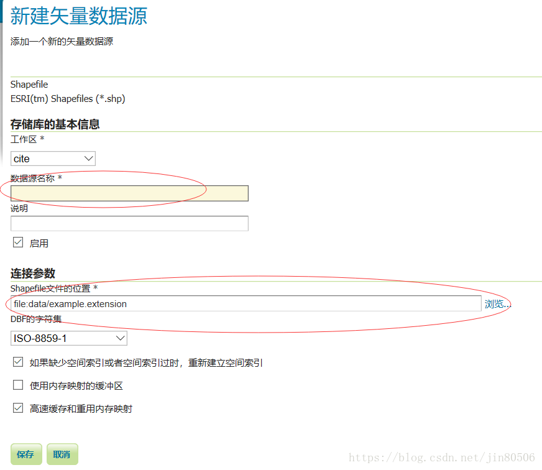Click the 数据源名称 input field
This screenshot has width=542, height=470.
[x=130, y=193]
